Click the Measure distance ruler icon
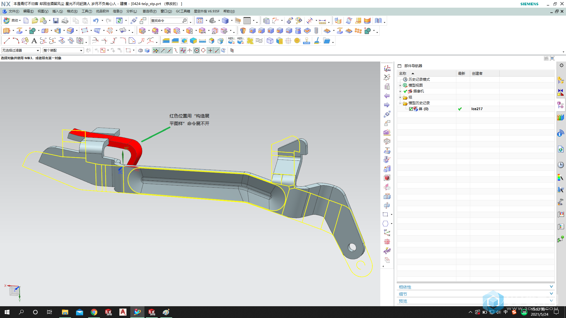Image resolution: width=566 pixels, height=318 pixels. click(322, 21)
